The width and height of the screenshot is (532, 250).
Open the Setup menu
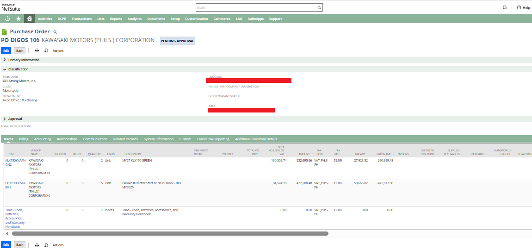coord(175,19)
